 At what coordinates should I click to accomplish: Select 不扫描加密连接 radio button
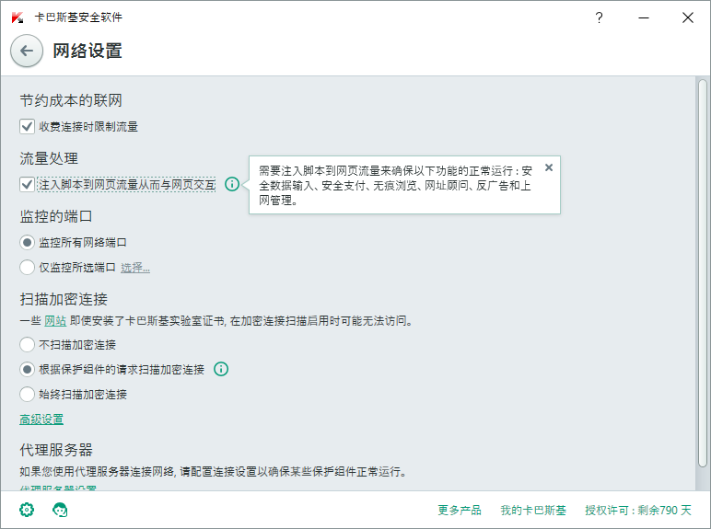pyautogui.click(x=28, y=344)
